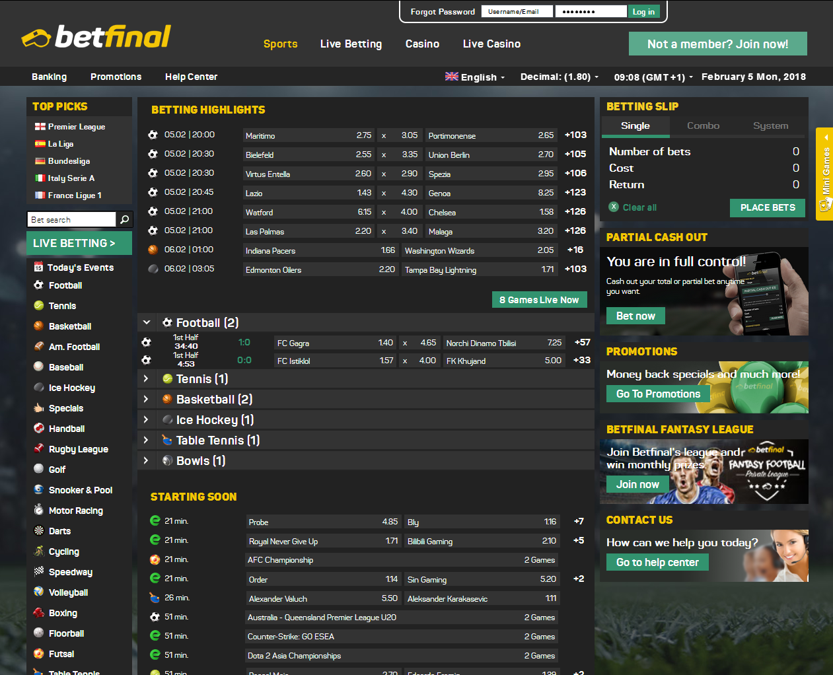
Task: Open Specials in the sidebar
Action: click(x=66, y=408)
